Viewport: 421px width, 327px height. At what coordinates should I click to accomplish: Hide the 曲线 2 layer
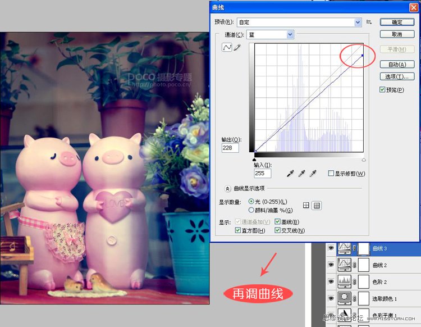pyautogui.click(x=331, y=265)
